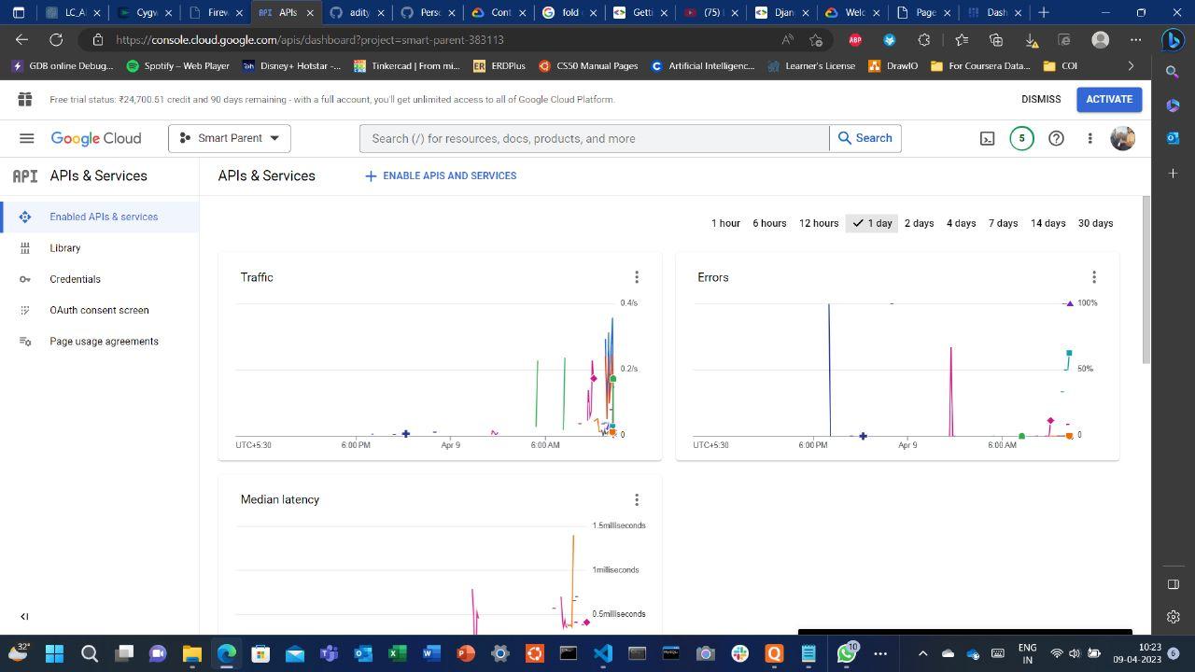Select the 30 days time range

1095,223
